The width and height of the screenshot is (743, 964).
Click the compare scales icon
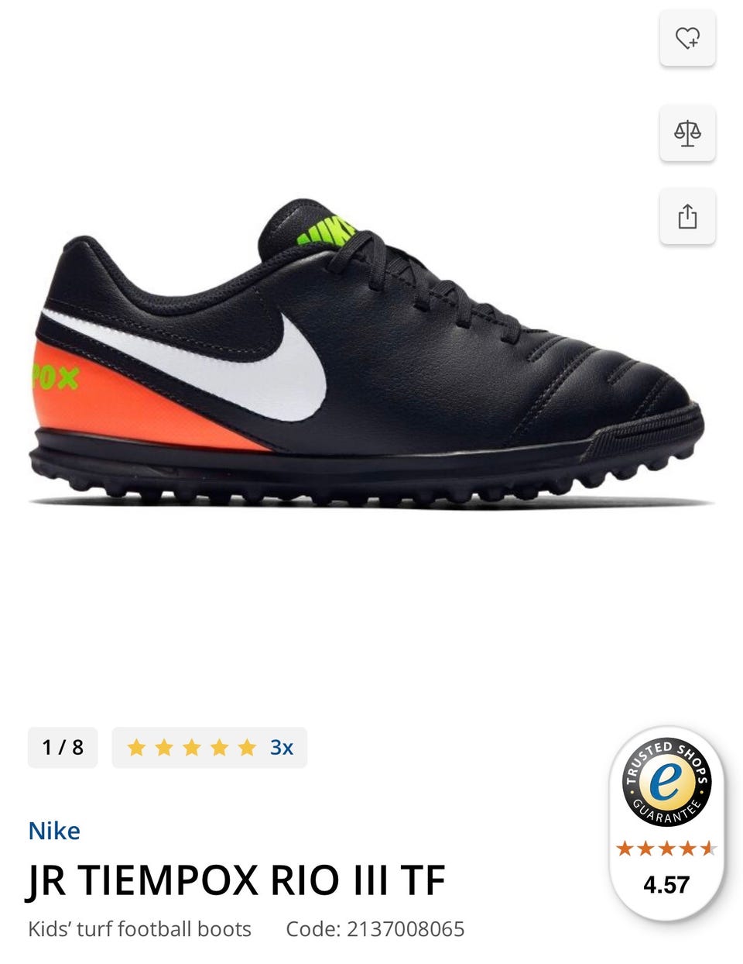pyautogui.click(x=687, y=133)
